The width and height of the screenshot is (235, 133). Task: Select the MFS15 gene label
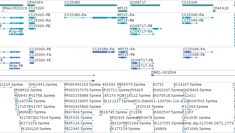(122, 8)
